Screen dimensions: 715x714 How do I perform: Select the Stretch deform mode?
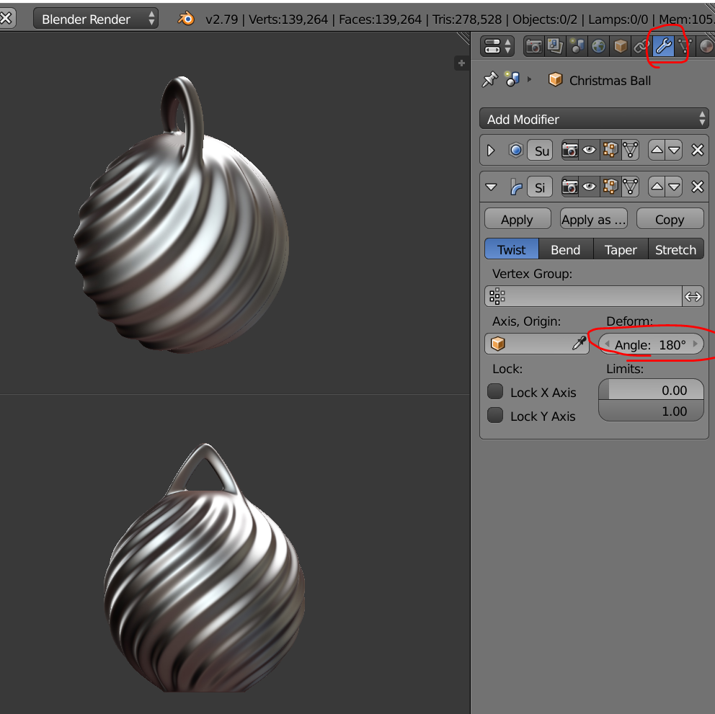pos(676,249)
